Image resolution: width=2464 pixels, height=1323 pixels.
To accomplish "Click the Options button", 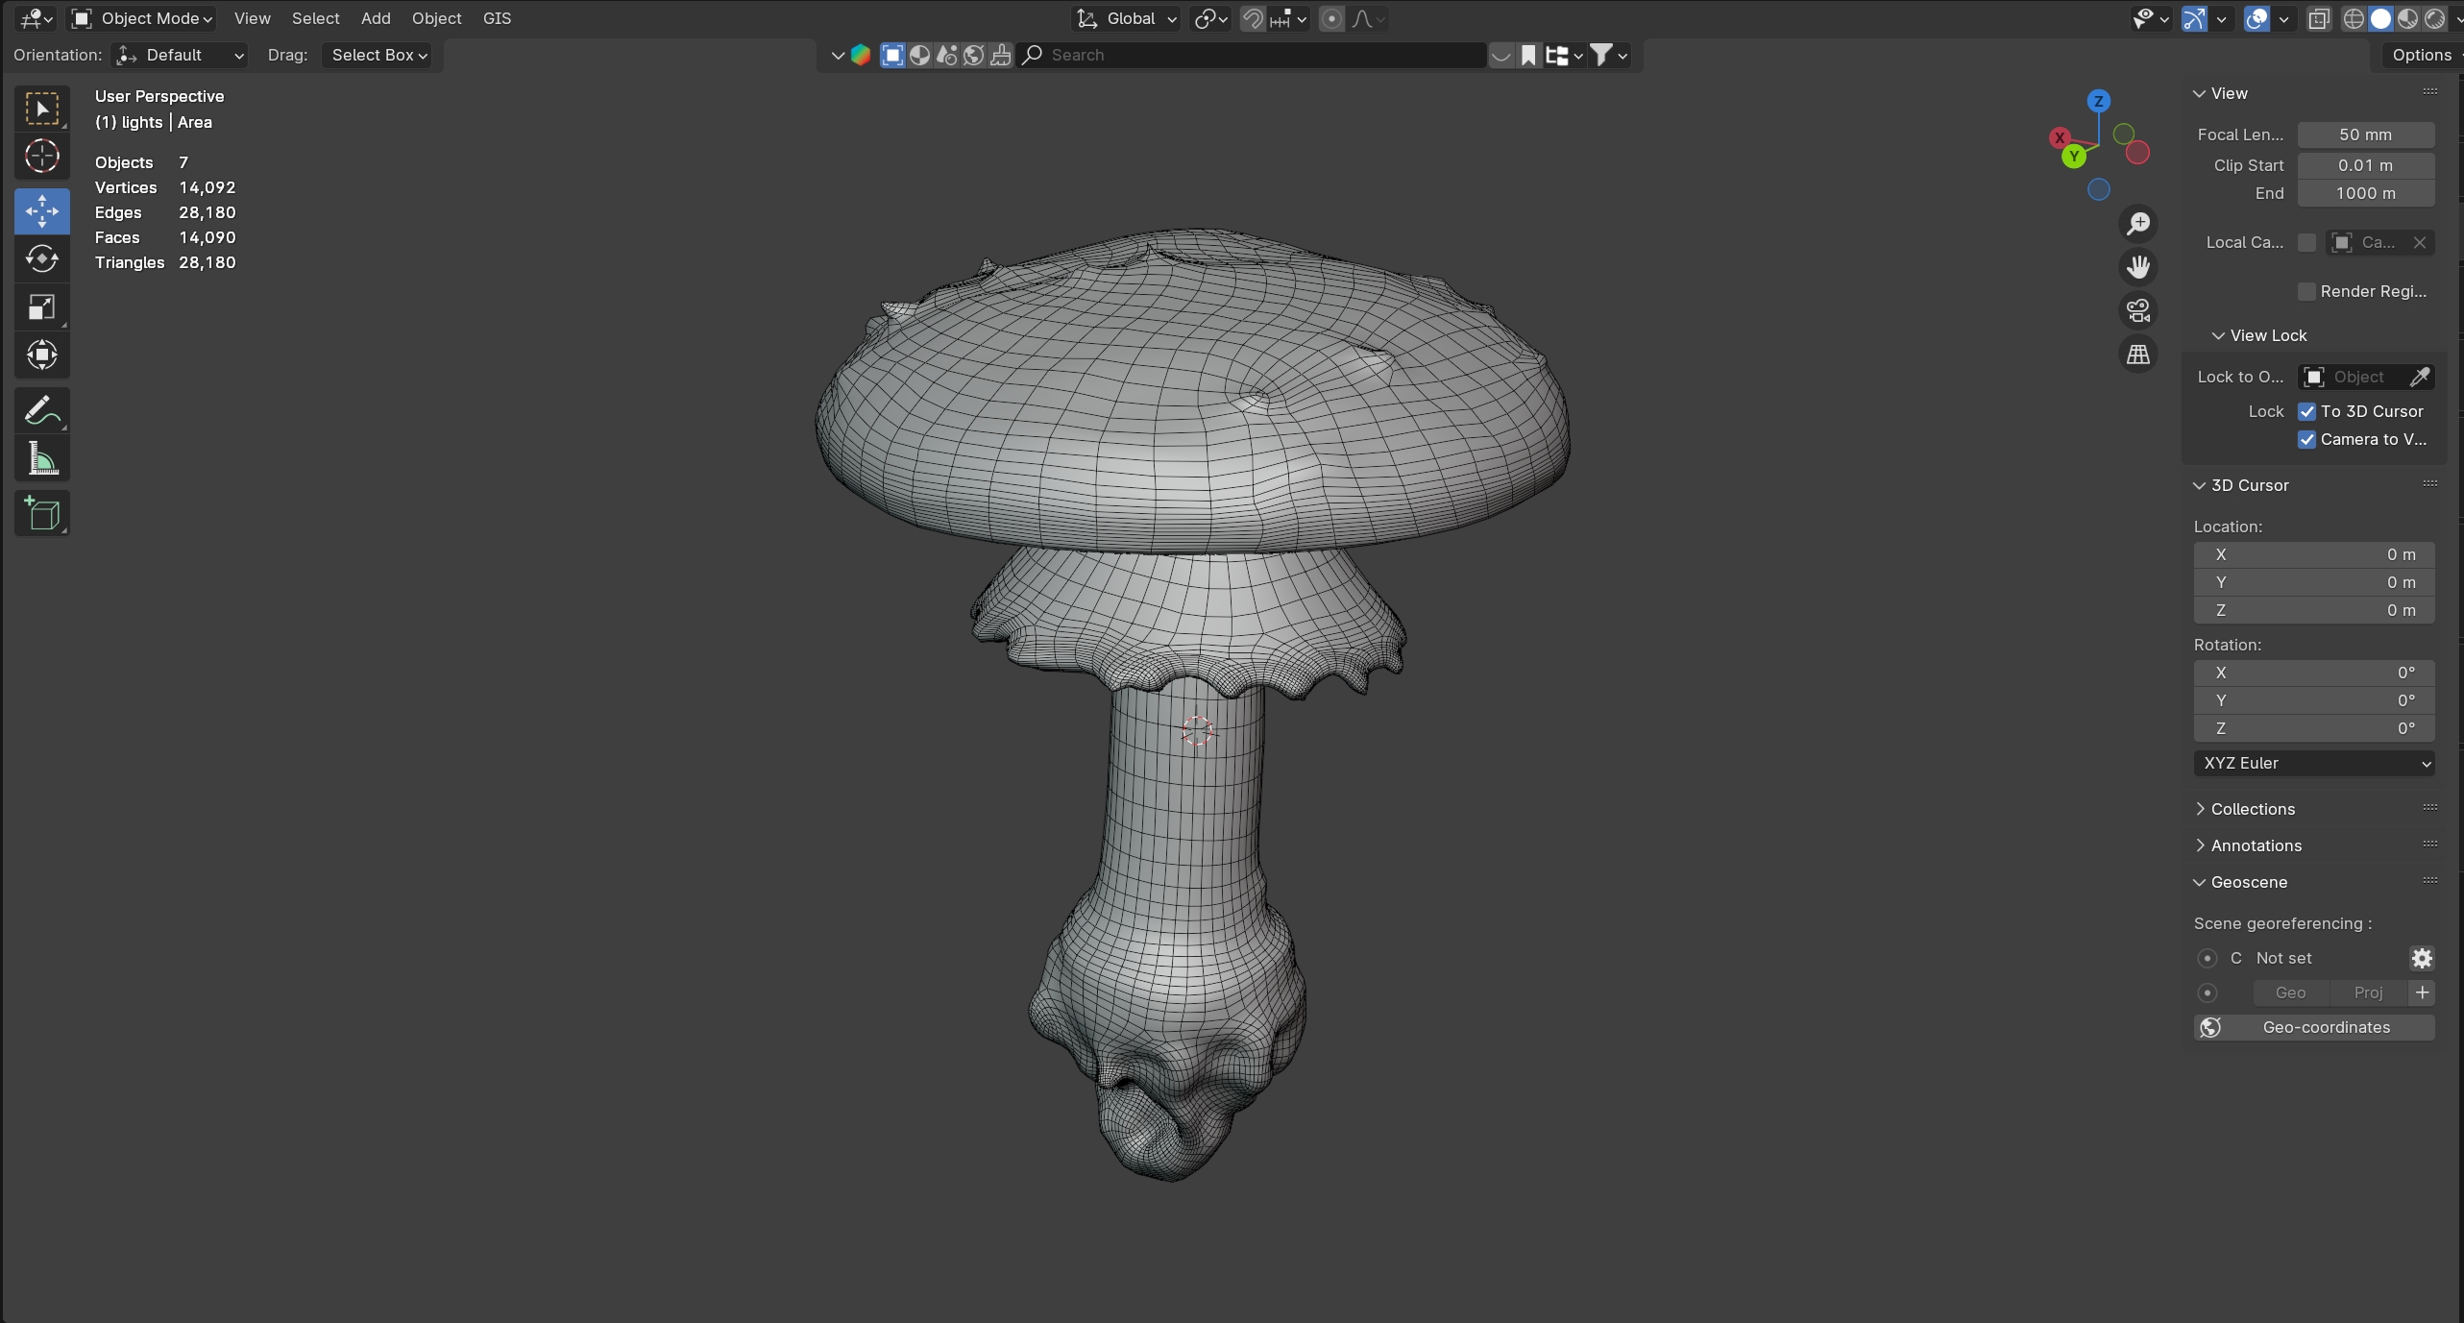I will coord(2421,55).
